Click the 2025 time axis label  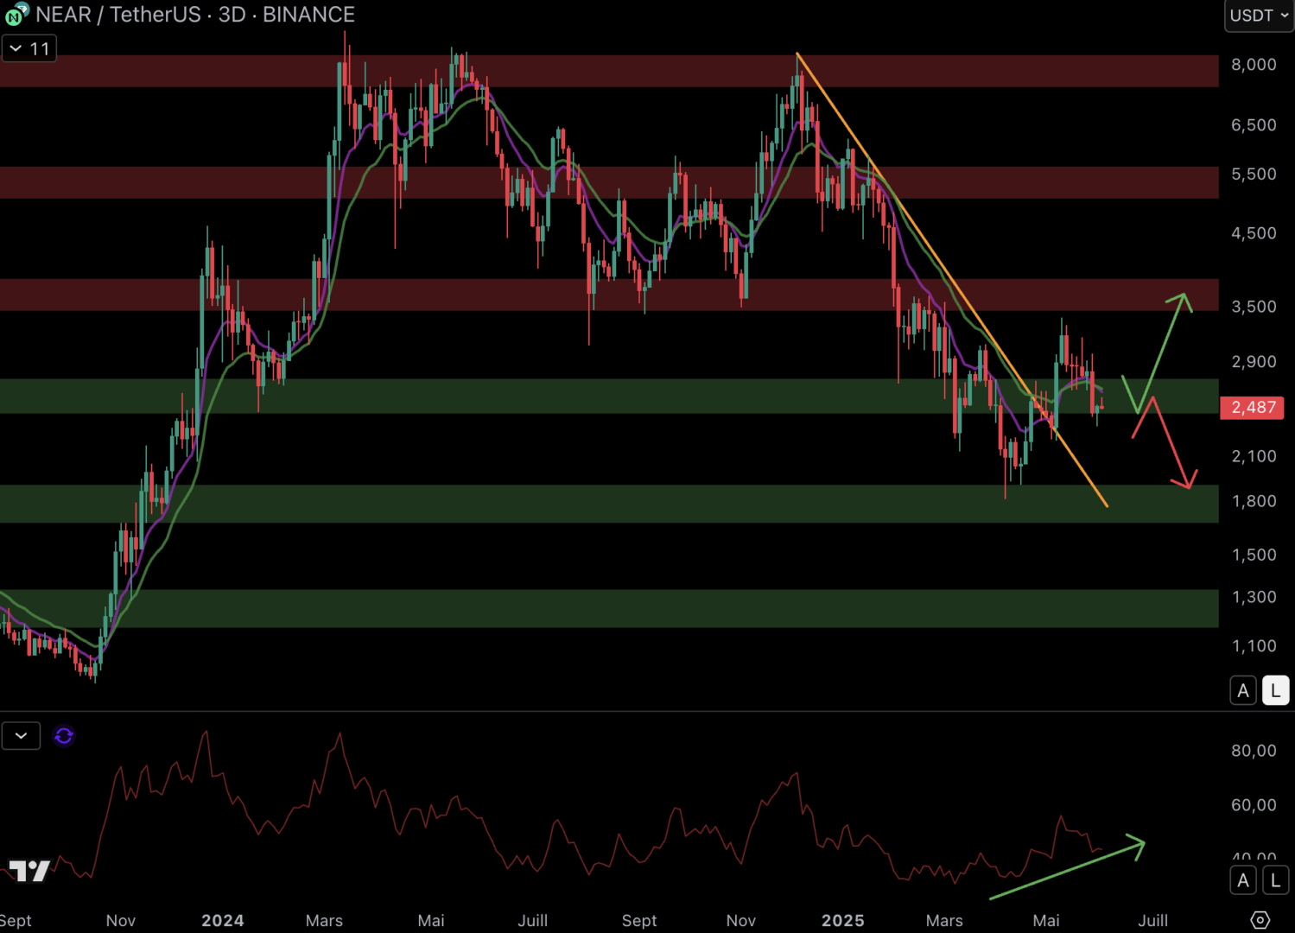pyautogui.click(x=843, y=921)
